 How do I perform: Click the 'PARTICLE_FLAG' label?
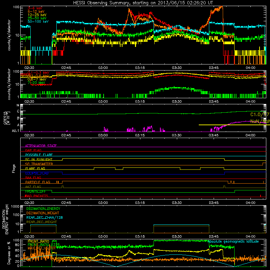38,182
